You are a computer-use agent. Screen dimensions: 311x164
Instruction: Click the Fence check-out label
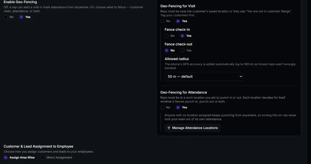coord(178,44)
